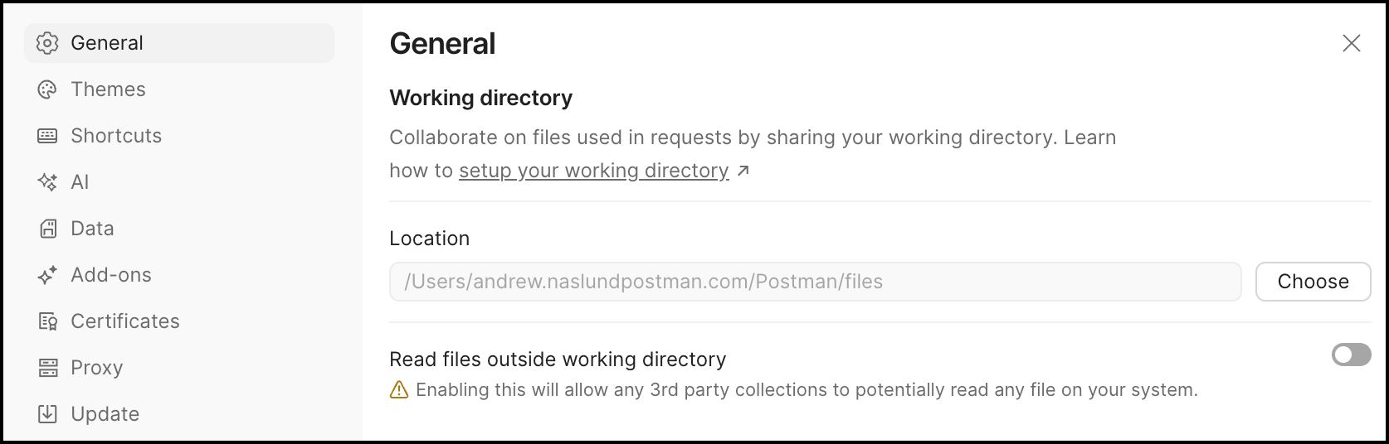This screenshot has height=444, width=1389.
Task: Go to the Certificates settings section
Action: 125,321
